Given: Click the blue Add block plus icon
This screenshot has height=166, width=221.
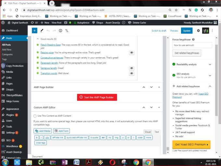Looking at the screenshot, I should coord(34,31).
